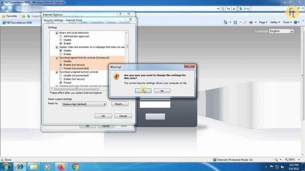Show hidden tray icons arrow
The height and width of the screenshot is (171, 305).
point(266,167)
